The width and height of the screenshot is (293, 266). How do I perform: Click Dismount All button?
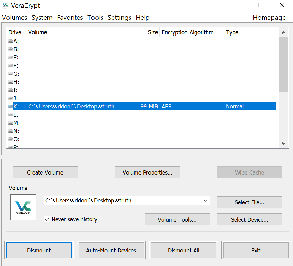(184, 250)
